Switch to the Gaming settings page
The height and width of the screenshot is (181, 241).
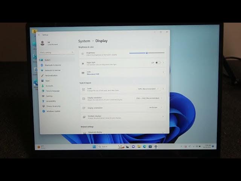click(49, 96)
